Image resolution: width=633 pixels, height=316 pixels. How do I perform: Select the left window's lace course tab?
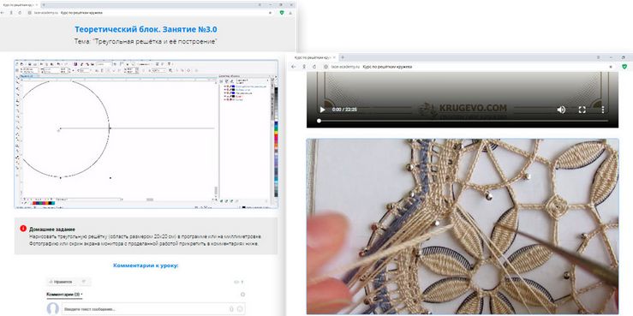19,4
